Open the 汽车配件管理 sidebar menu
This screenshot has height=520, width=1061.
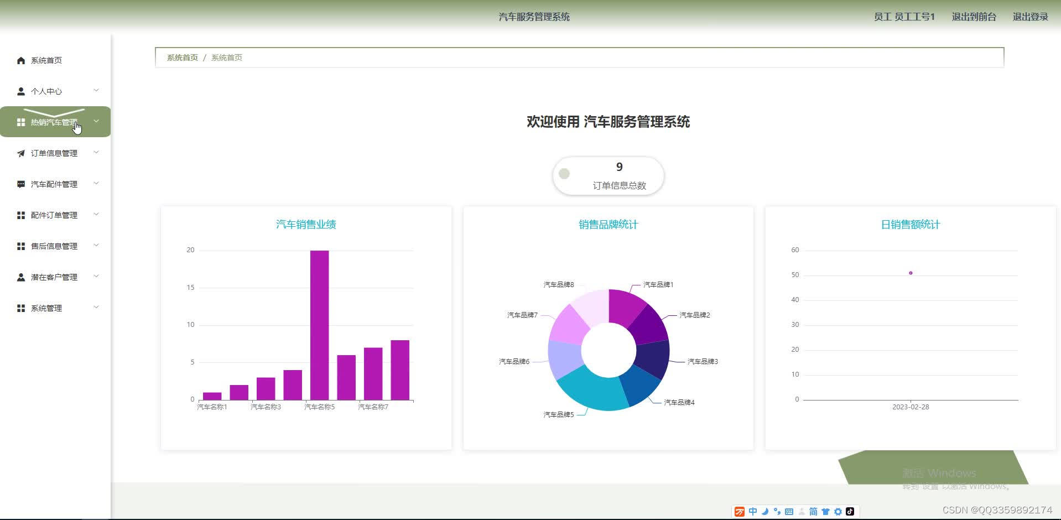pos(55,184)
